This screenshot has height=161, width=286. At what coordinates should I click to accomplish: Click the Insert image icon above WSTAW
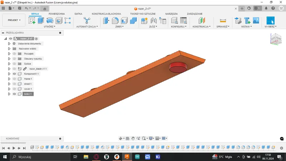tap(256, 21)
